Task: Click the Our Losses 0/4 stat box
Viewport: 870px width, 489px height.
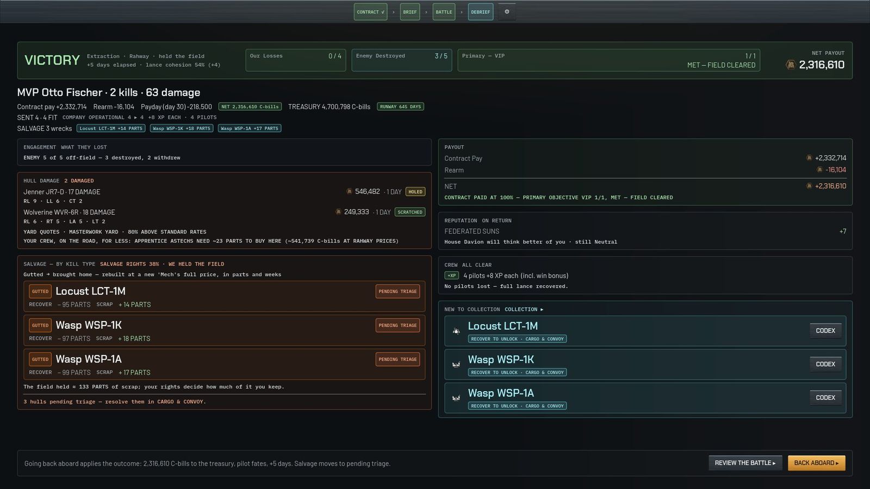Action: (296, 60)
